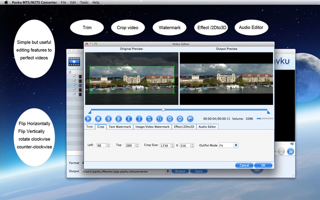Click the Left value stepper arrows
The image size is (320, 200).
coord(108,145)
